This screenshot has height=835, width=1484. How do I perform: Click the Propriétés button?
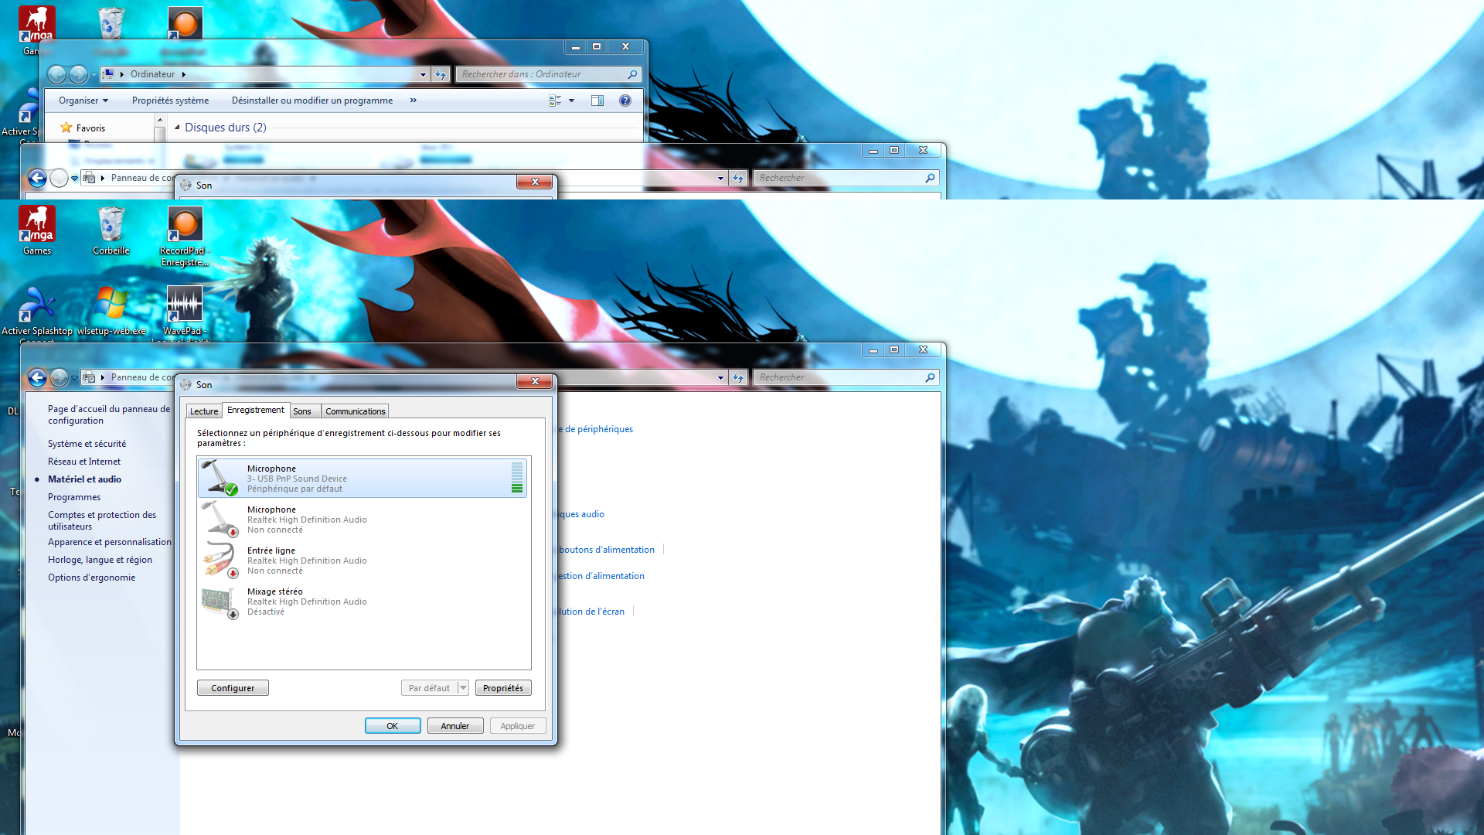pyautogui.click(x=503, y=688)
